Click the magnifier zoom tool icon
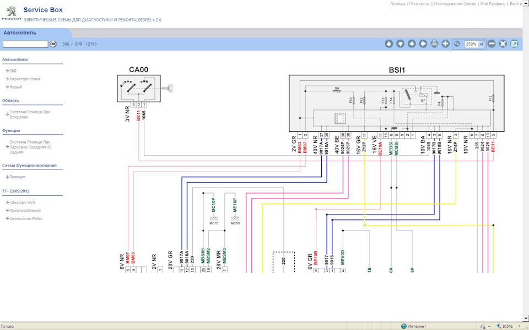 tap(457, 44)
